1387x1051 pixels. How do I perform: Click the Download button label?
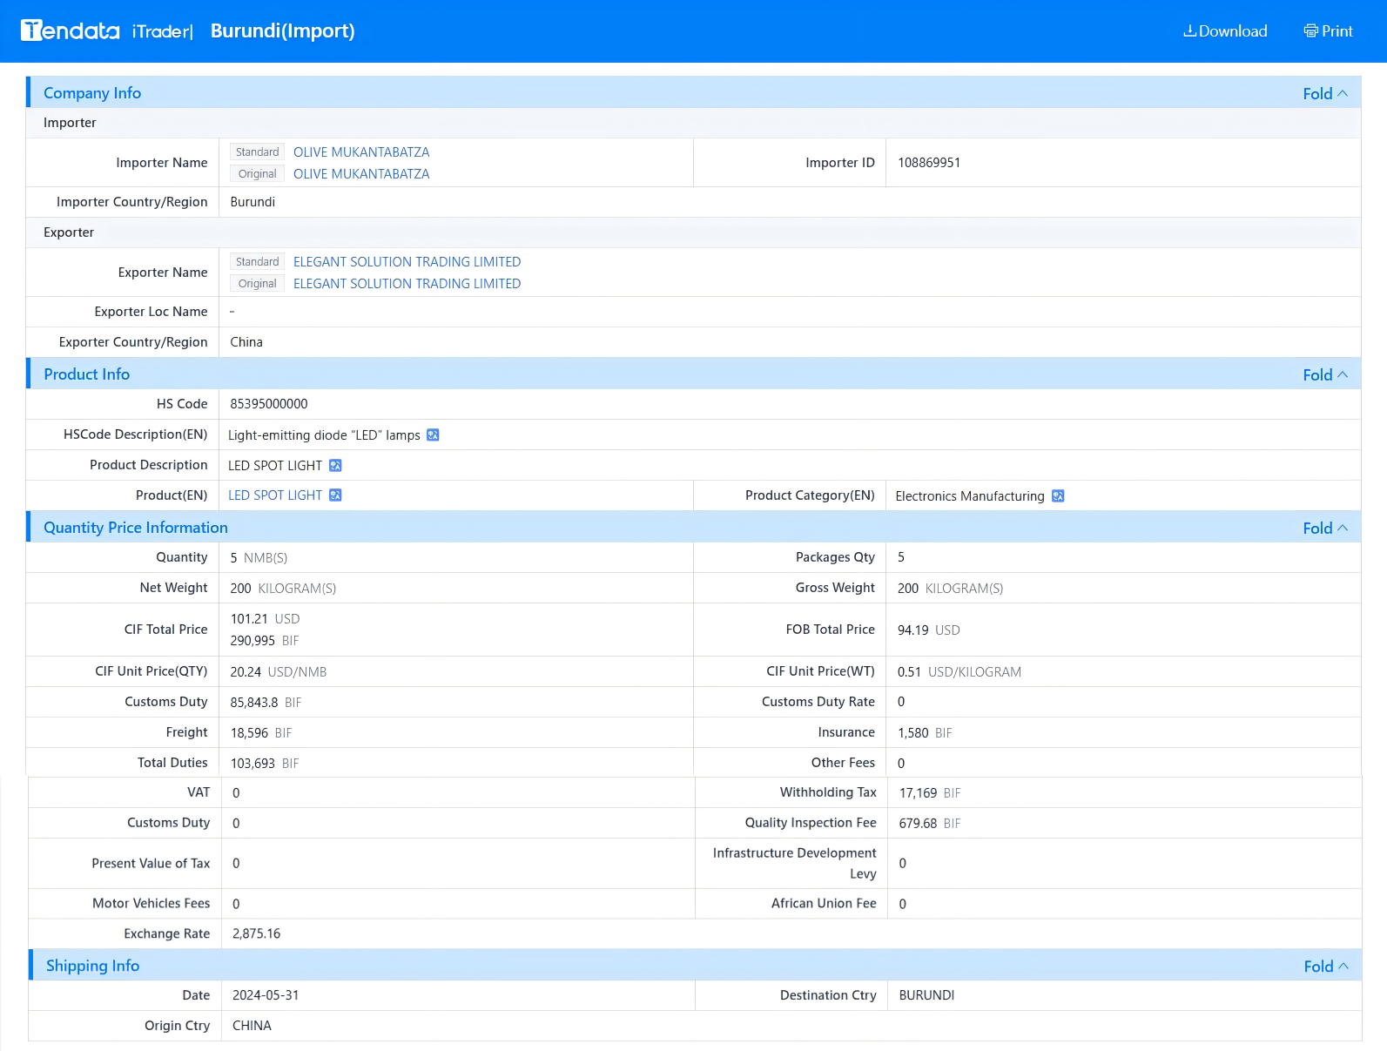pyautogui.click(x=1233, y=30)
